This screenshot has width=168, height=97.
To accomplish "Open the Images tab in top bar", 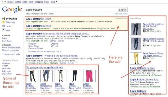I will tap(10, 2).
